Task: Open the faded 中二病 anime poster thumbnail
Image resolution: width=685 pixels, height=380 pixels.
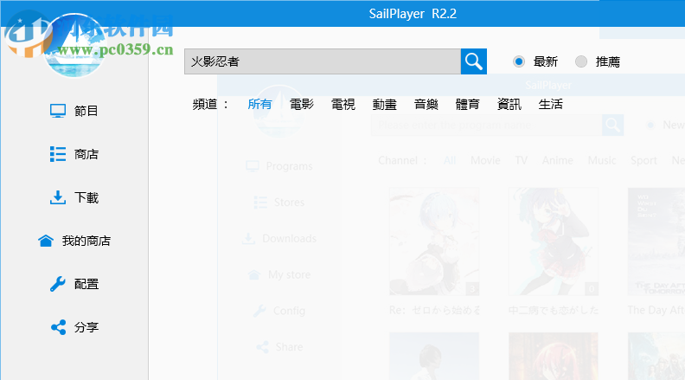Action: click(553, 242)
